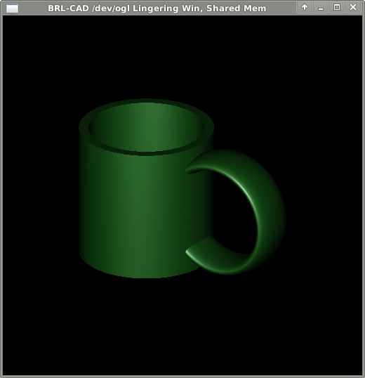Screen dimensions: 365x378
Task: Minimize the BRL-CAD framebuffer window
Action: (321, 8)
